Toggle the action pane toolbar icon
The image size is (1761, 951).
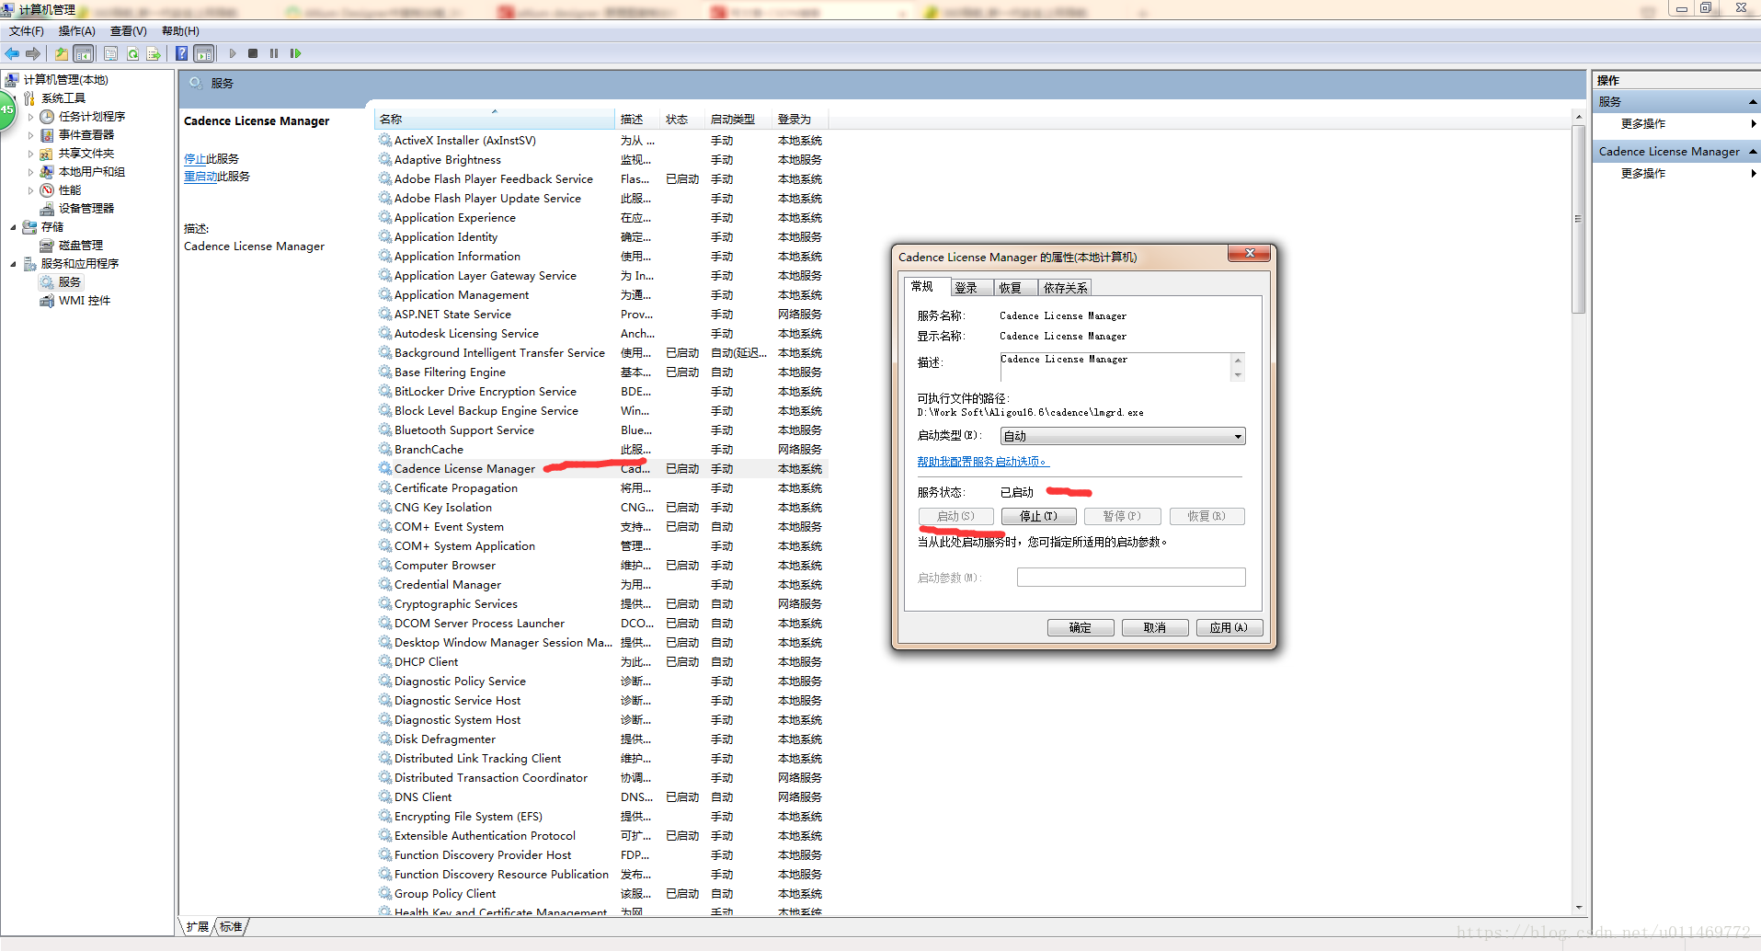[x=204, y=53]
